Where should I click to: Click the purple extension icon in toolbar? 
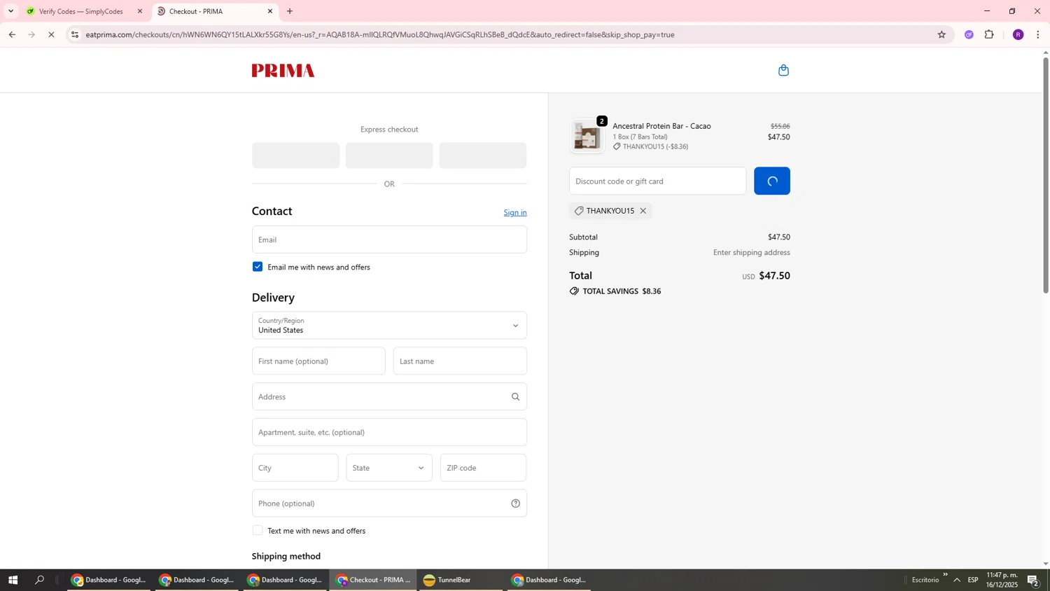pos(969,34)
